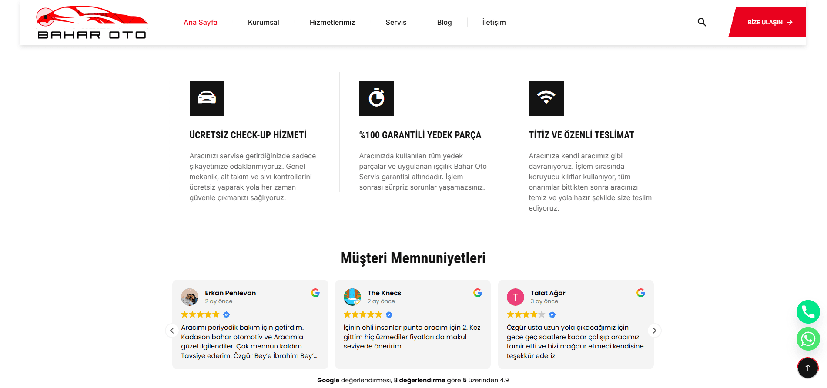Click the car icon above Check-Up service
The height and width of the screenshot is (388, 827).
click(x=207, y=98)
